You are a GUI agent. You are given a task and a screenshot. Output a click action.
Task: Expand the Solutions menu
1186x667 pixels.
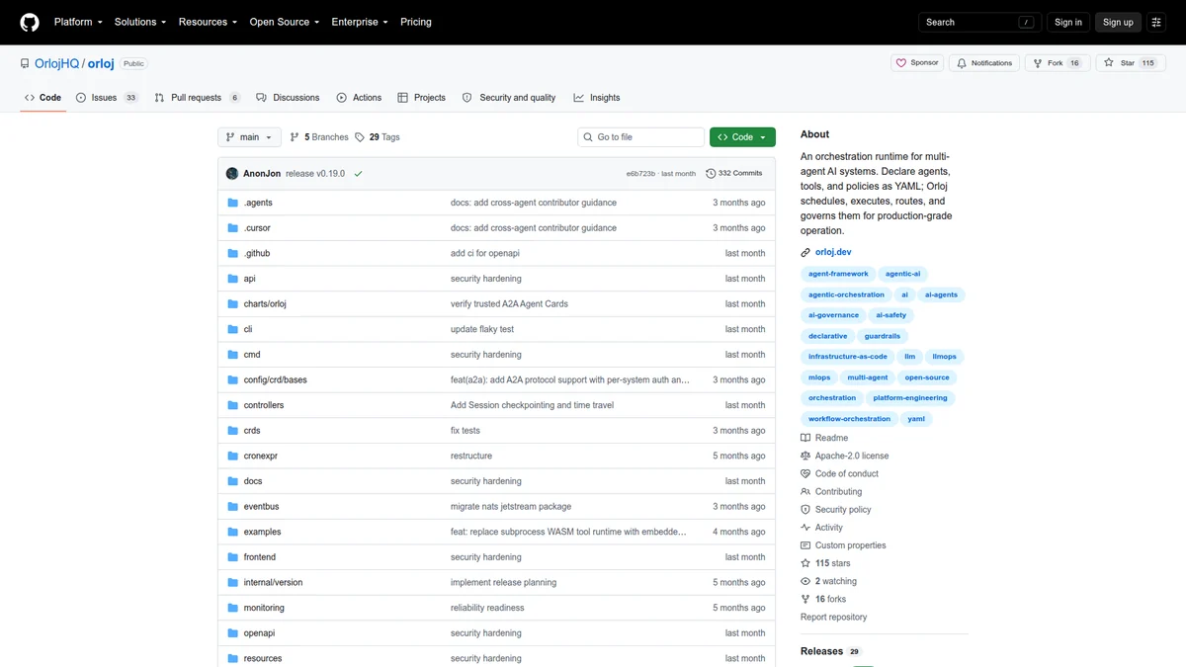[140, 22]
